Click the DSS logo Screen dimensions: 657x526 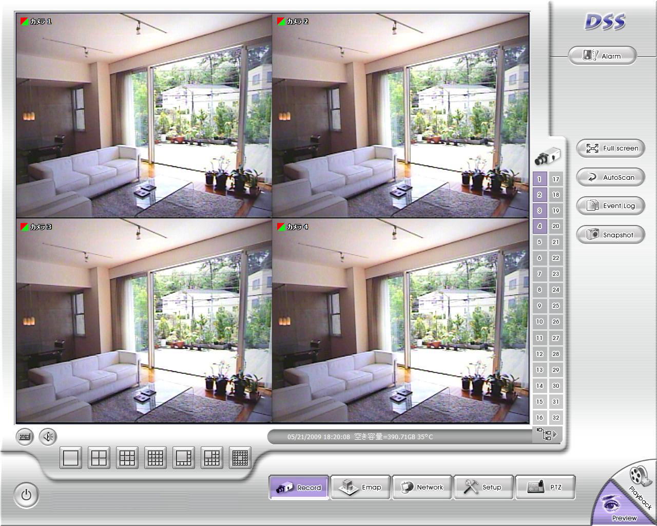[x=605, y=22]
